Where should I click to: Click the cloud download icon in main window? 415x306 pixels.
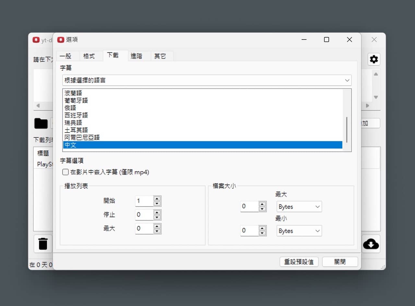(x=371, y=244)
